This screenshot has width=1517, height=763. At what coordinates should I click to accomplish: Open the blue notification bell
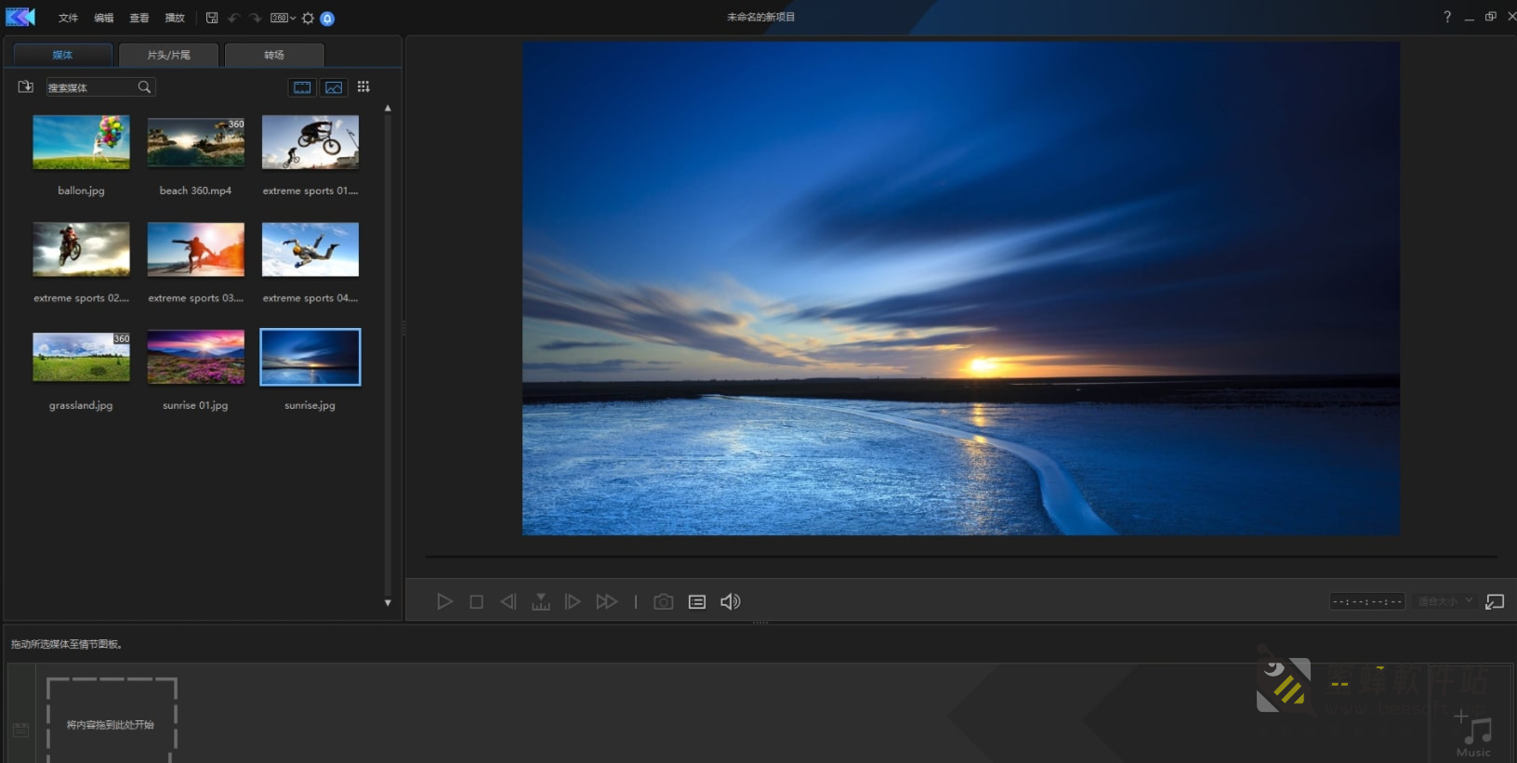pyautogui.click(x=327, y=19)
